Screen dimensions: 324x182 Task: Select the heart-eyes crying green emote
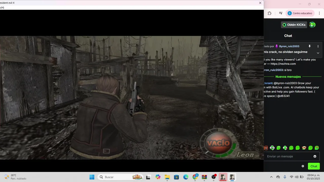[317, 148]
